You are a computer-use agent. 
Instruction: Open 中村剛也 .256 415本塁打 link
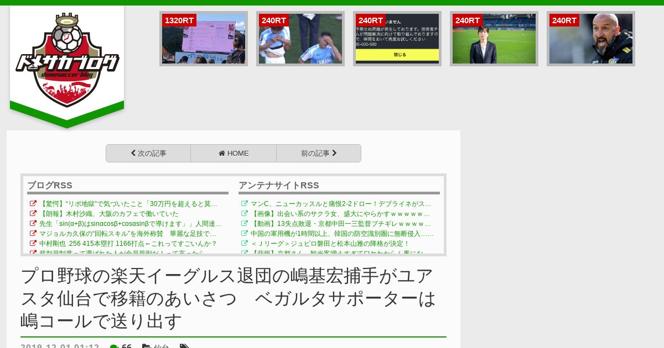pos(128,244)
